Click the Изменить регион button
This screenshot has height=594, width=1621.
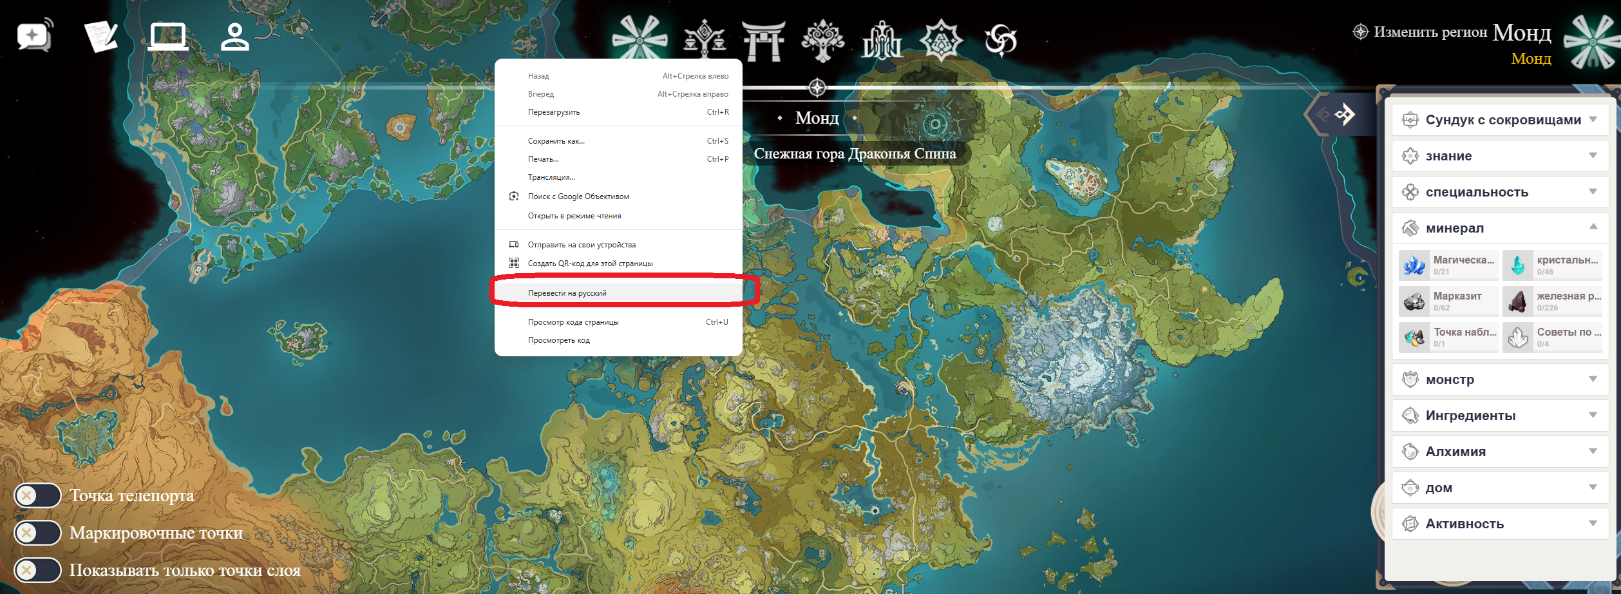pos(1420,32)
